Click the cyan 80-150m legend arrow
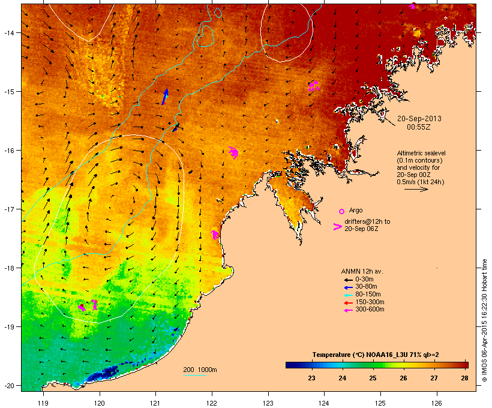The image size is (492, 408). (348, 295)
